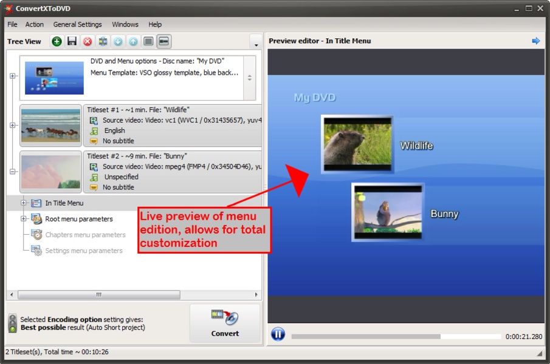Select the Bunny titleset thumbnail
The height and width of the screenshot is (364, 550).
pyautogui.click(x=50, y=172)
